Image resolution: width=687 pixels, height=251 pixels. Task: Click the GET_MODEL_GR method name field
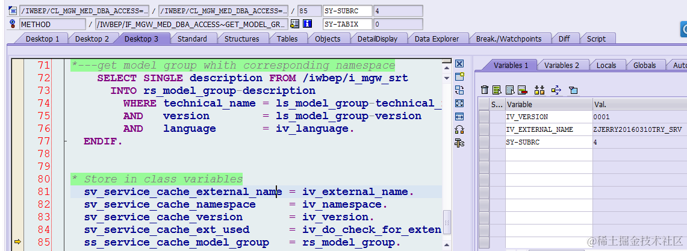[192, 24]
